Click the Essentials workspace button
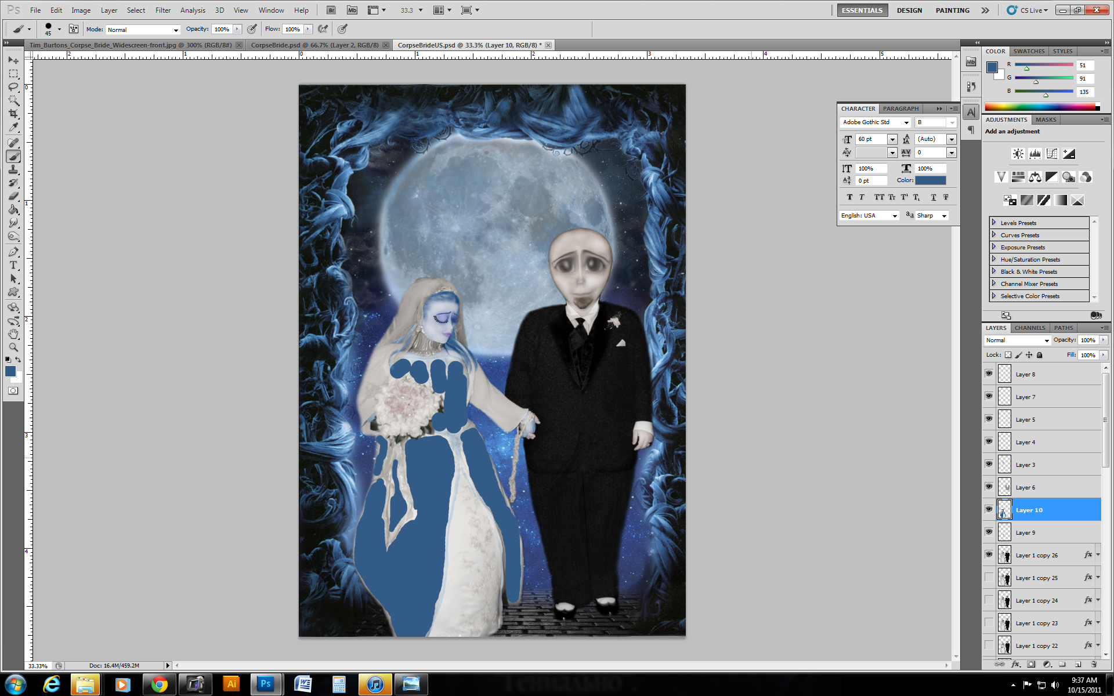Viewport: 1114px width, 696px height. (x=862, y=10)
